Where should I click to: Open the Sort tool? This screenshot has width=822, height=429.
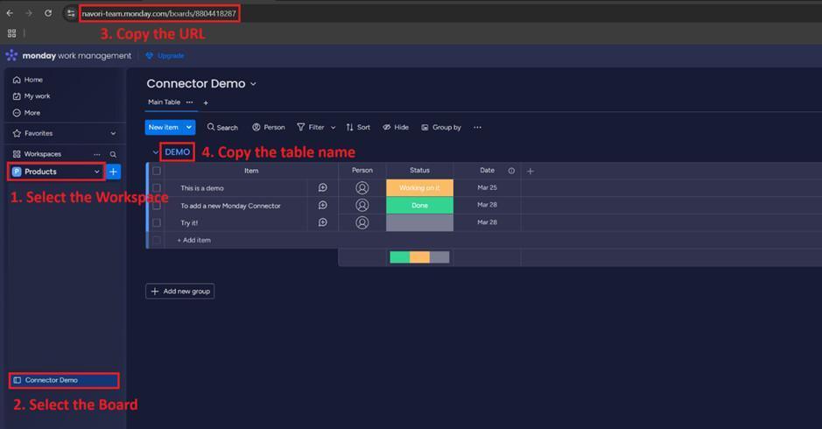pyautogui.click(x=358, y=128)
